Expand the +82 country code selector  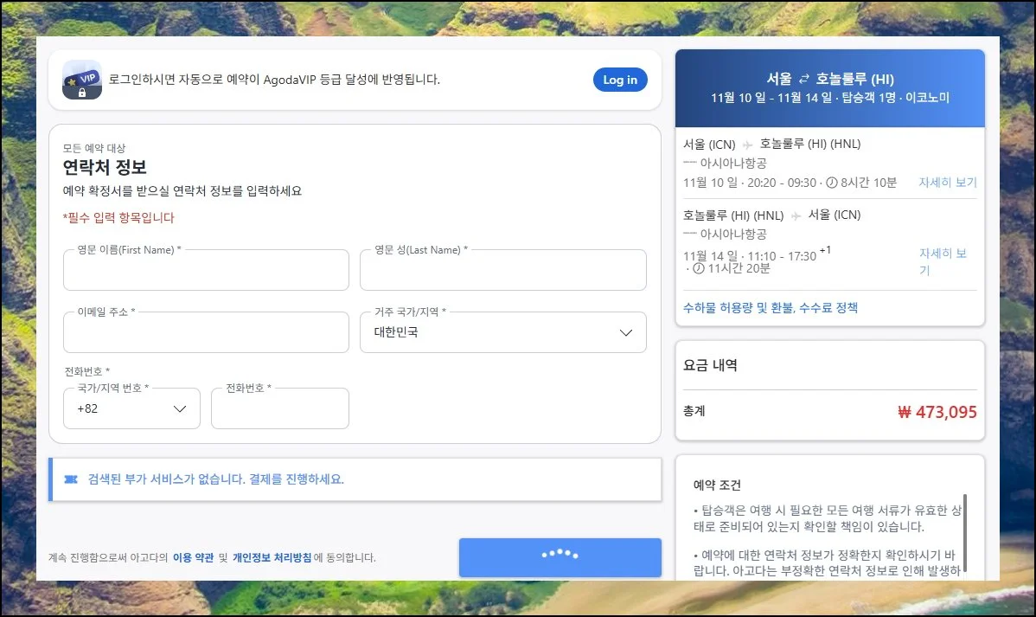132,408
